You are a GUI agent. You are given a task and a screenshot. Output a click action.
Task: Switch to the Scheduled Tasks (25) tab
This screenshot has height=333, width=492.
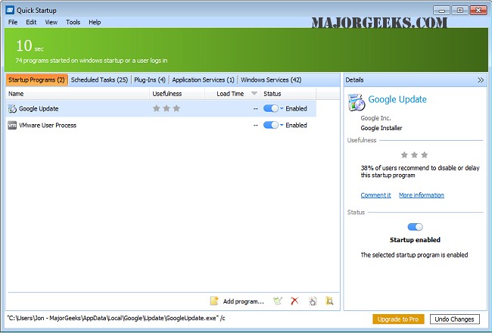99,79
